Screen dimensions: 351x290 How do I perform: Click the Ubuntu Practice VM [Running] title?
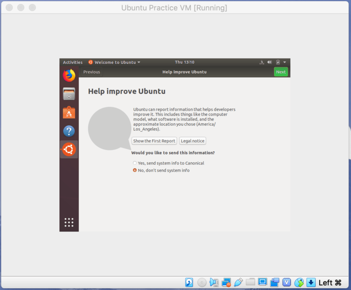[x=174, y=8]
